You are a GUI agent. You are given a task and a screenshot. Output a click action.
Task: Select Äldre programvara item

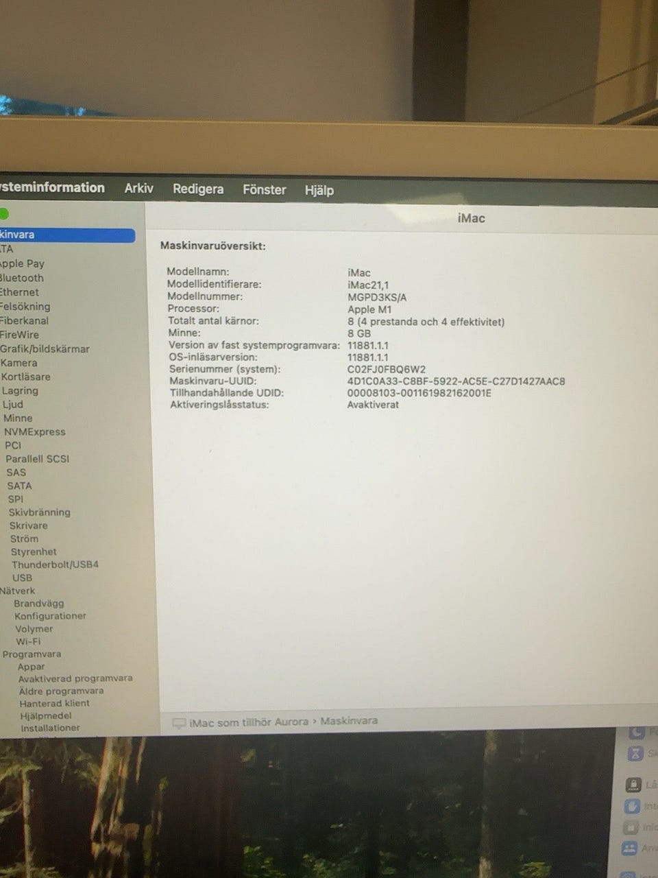tap(61, 691)
